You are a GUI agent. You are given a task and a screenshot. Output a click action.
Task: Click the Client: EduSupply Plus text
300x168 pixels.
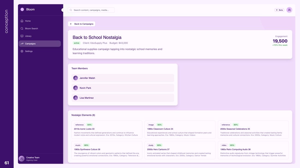tap(95, 43)
